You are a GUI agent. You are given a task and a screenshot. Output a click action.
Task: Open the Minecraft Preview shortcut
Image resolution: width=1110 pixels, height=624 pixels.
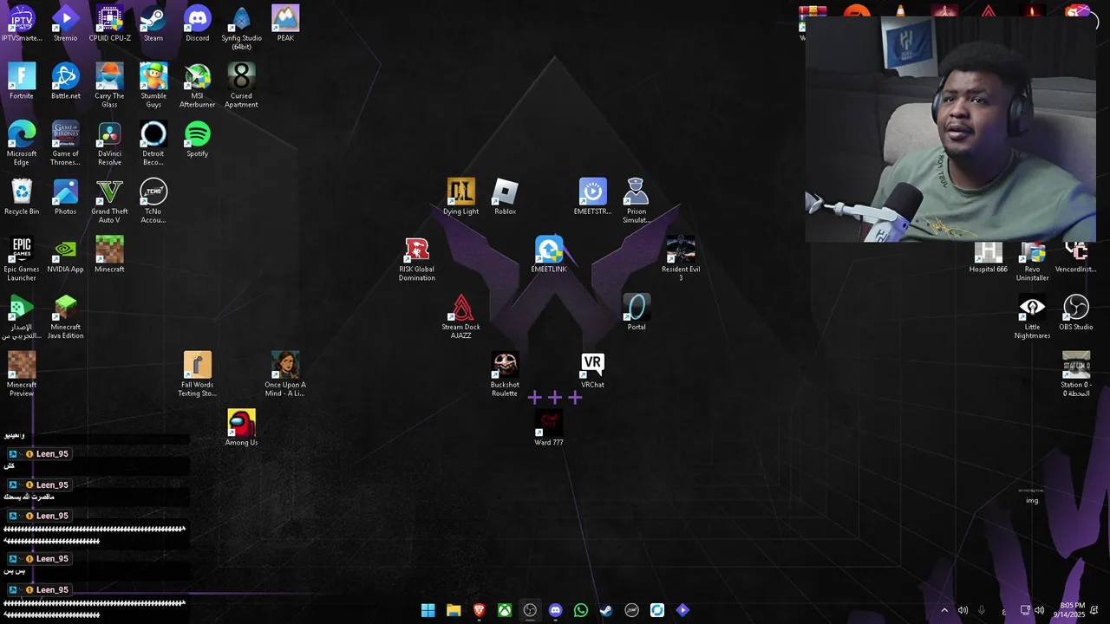tap(22, 374)
